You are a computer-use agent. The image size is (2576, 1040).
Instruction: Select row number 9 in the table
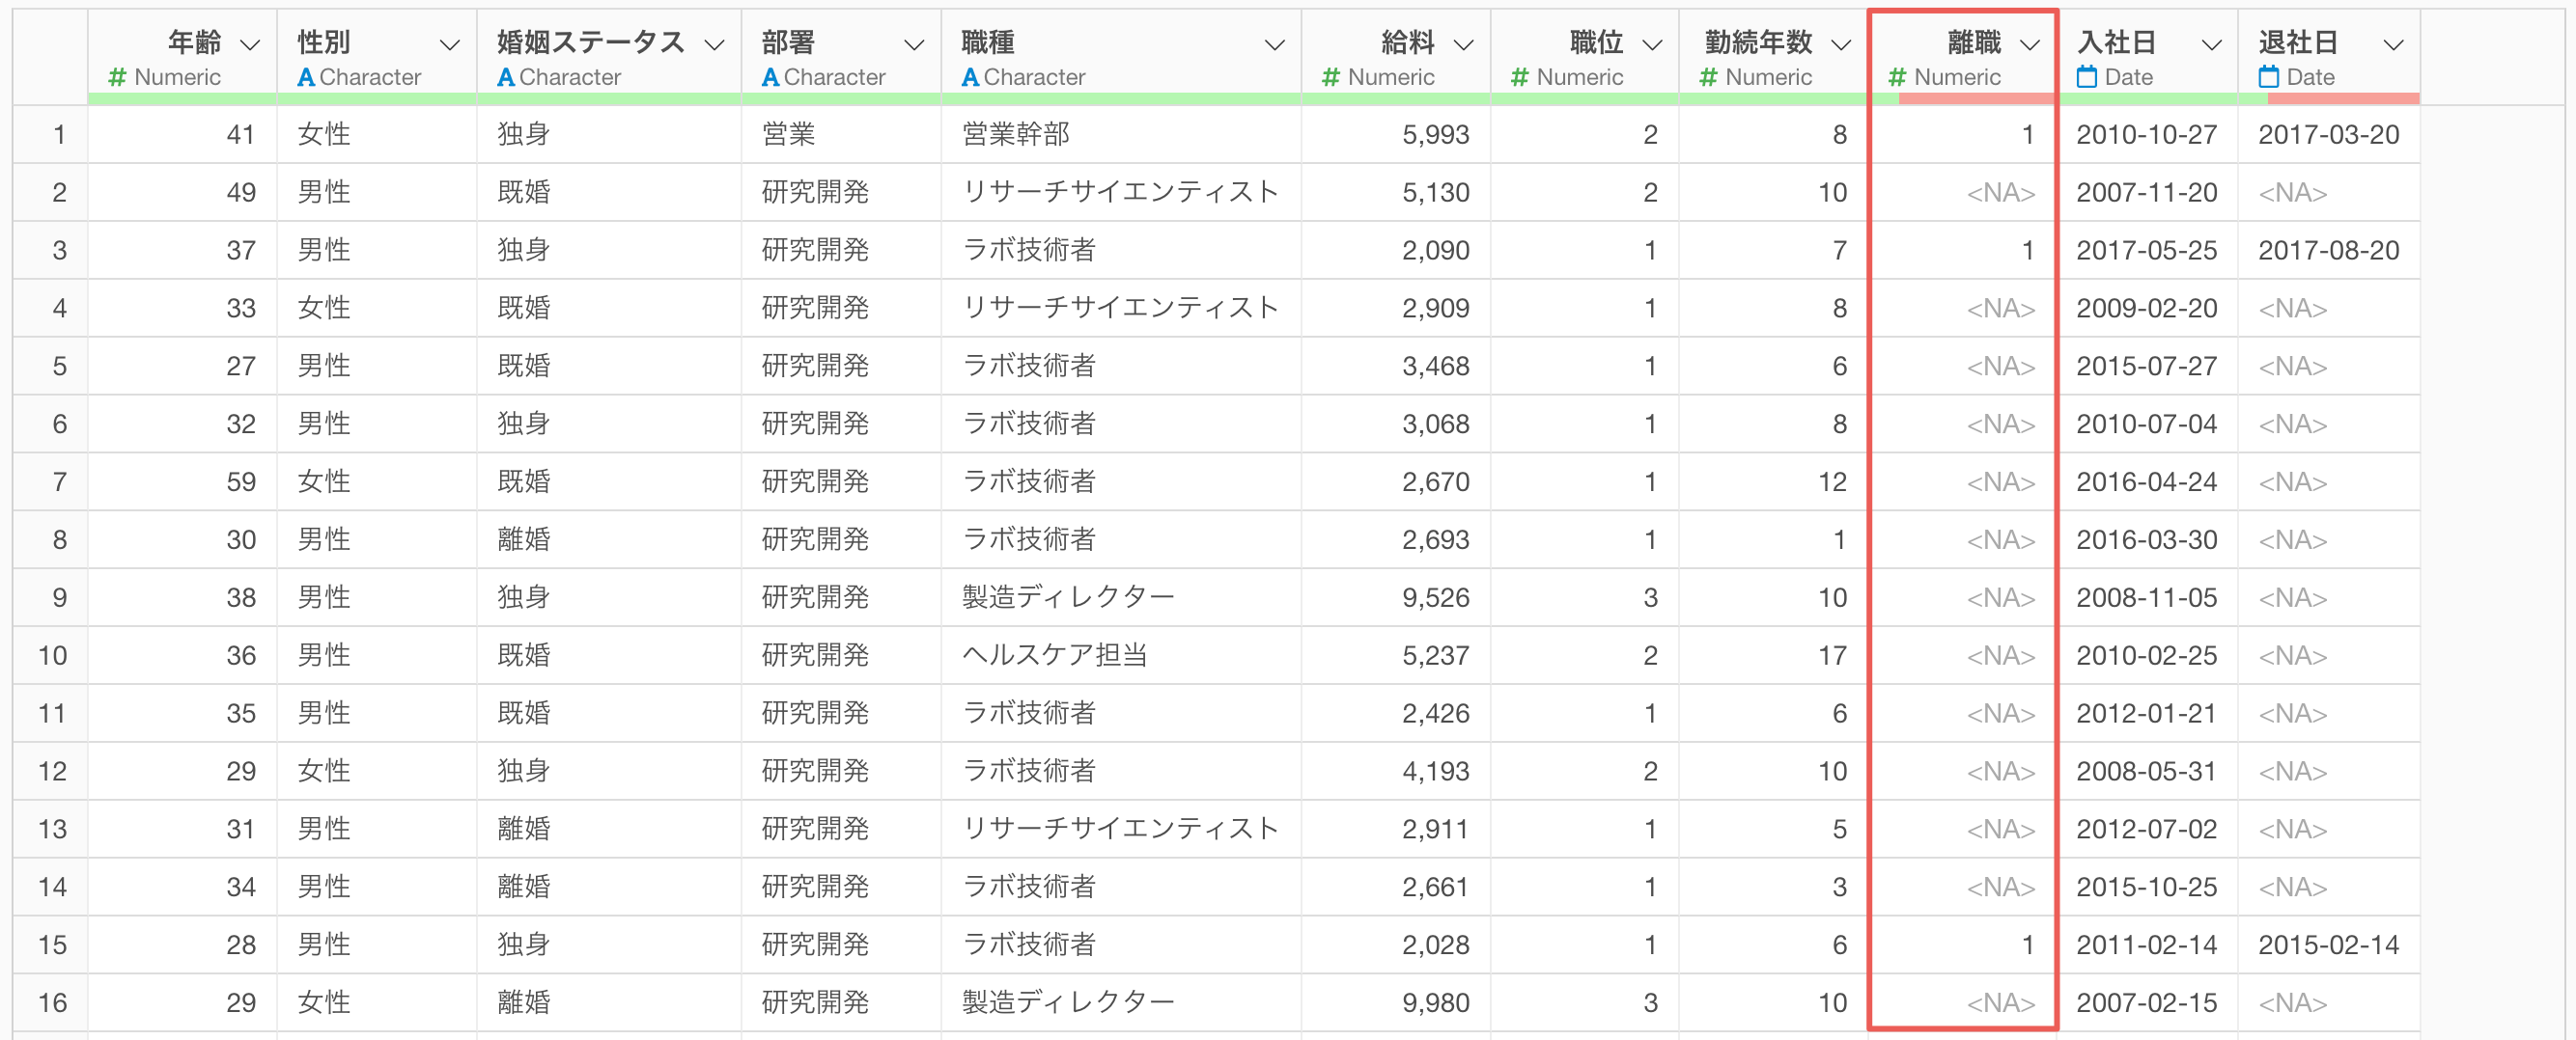59,597
